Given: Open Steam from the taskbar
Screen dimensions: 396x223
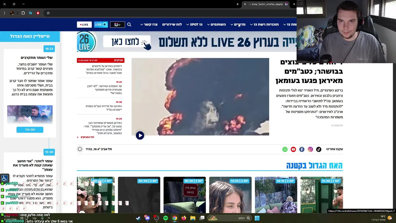Looking at the screenshot, I should click(x=138, y=218).
